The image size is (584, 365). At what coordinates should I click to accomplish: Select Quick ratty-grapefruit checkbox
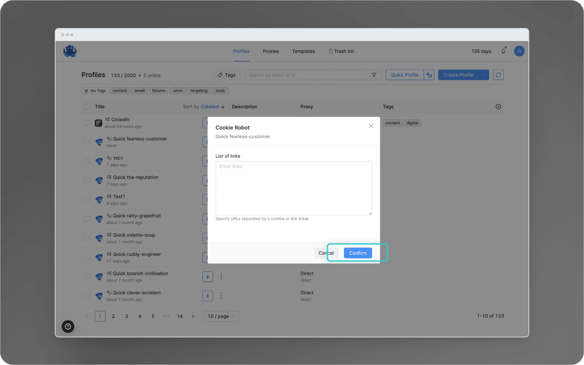pyautogui.click(x=87, y=219)
